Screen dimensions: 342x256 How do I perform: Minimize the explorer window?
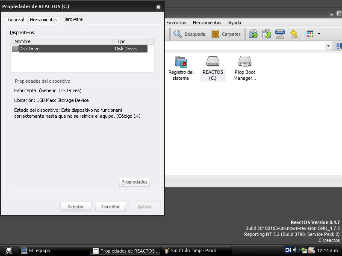[332, 14]
